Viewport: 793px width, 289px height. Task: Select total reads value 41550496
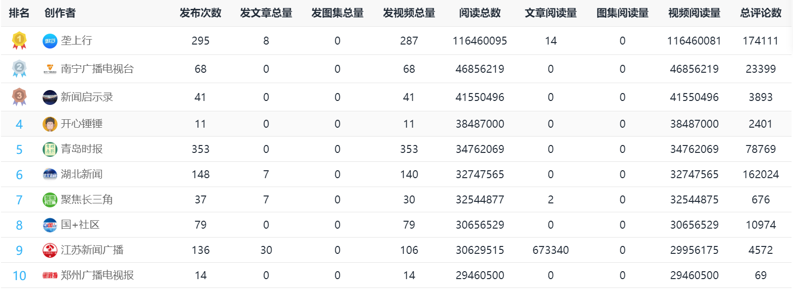(480, 97)
